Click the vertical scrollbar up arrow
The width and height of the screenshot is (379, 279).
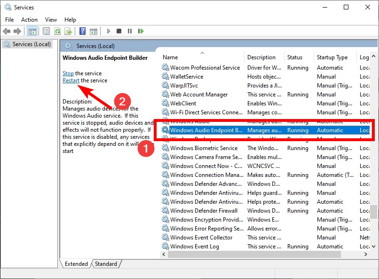point(374,56)
